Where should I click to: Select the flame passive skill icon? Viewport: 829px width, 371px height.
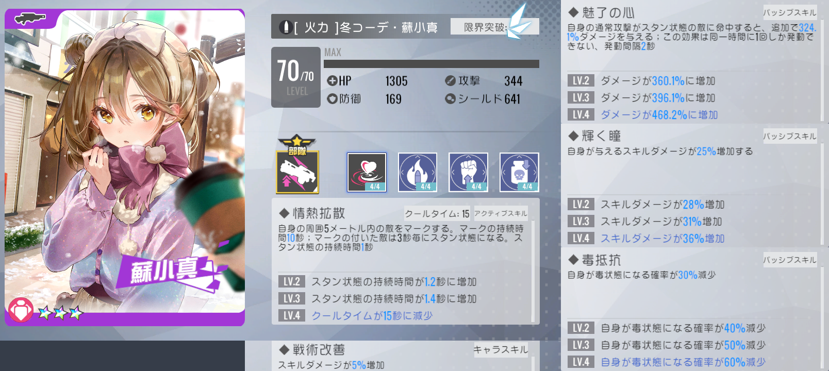point(418,172)
